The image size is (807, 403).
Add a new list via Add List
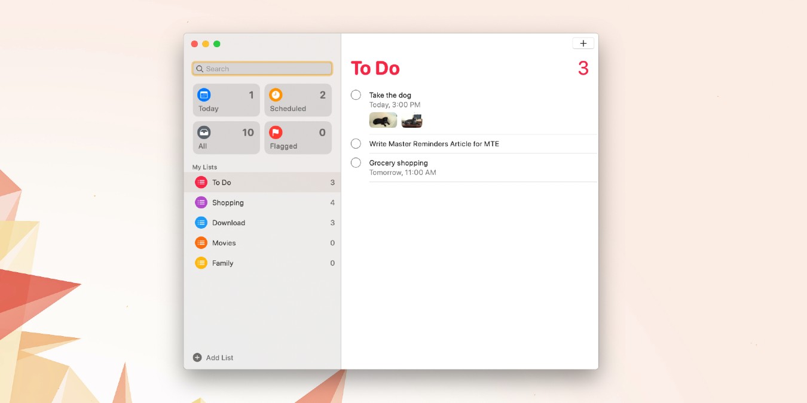tap(214, 357)
